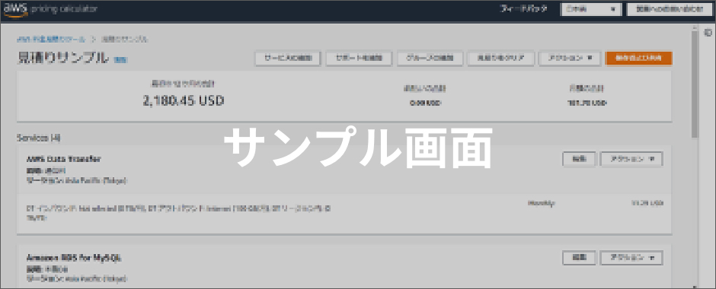Go to AWS pricing calculator breadcrumb link
Image resolution: width=716 pixels, height=289 pixels.
click(51, 40)
